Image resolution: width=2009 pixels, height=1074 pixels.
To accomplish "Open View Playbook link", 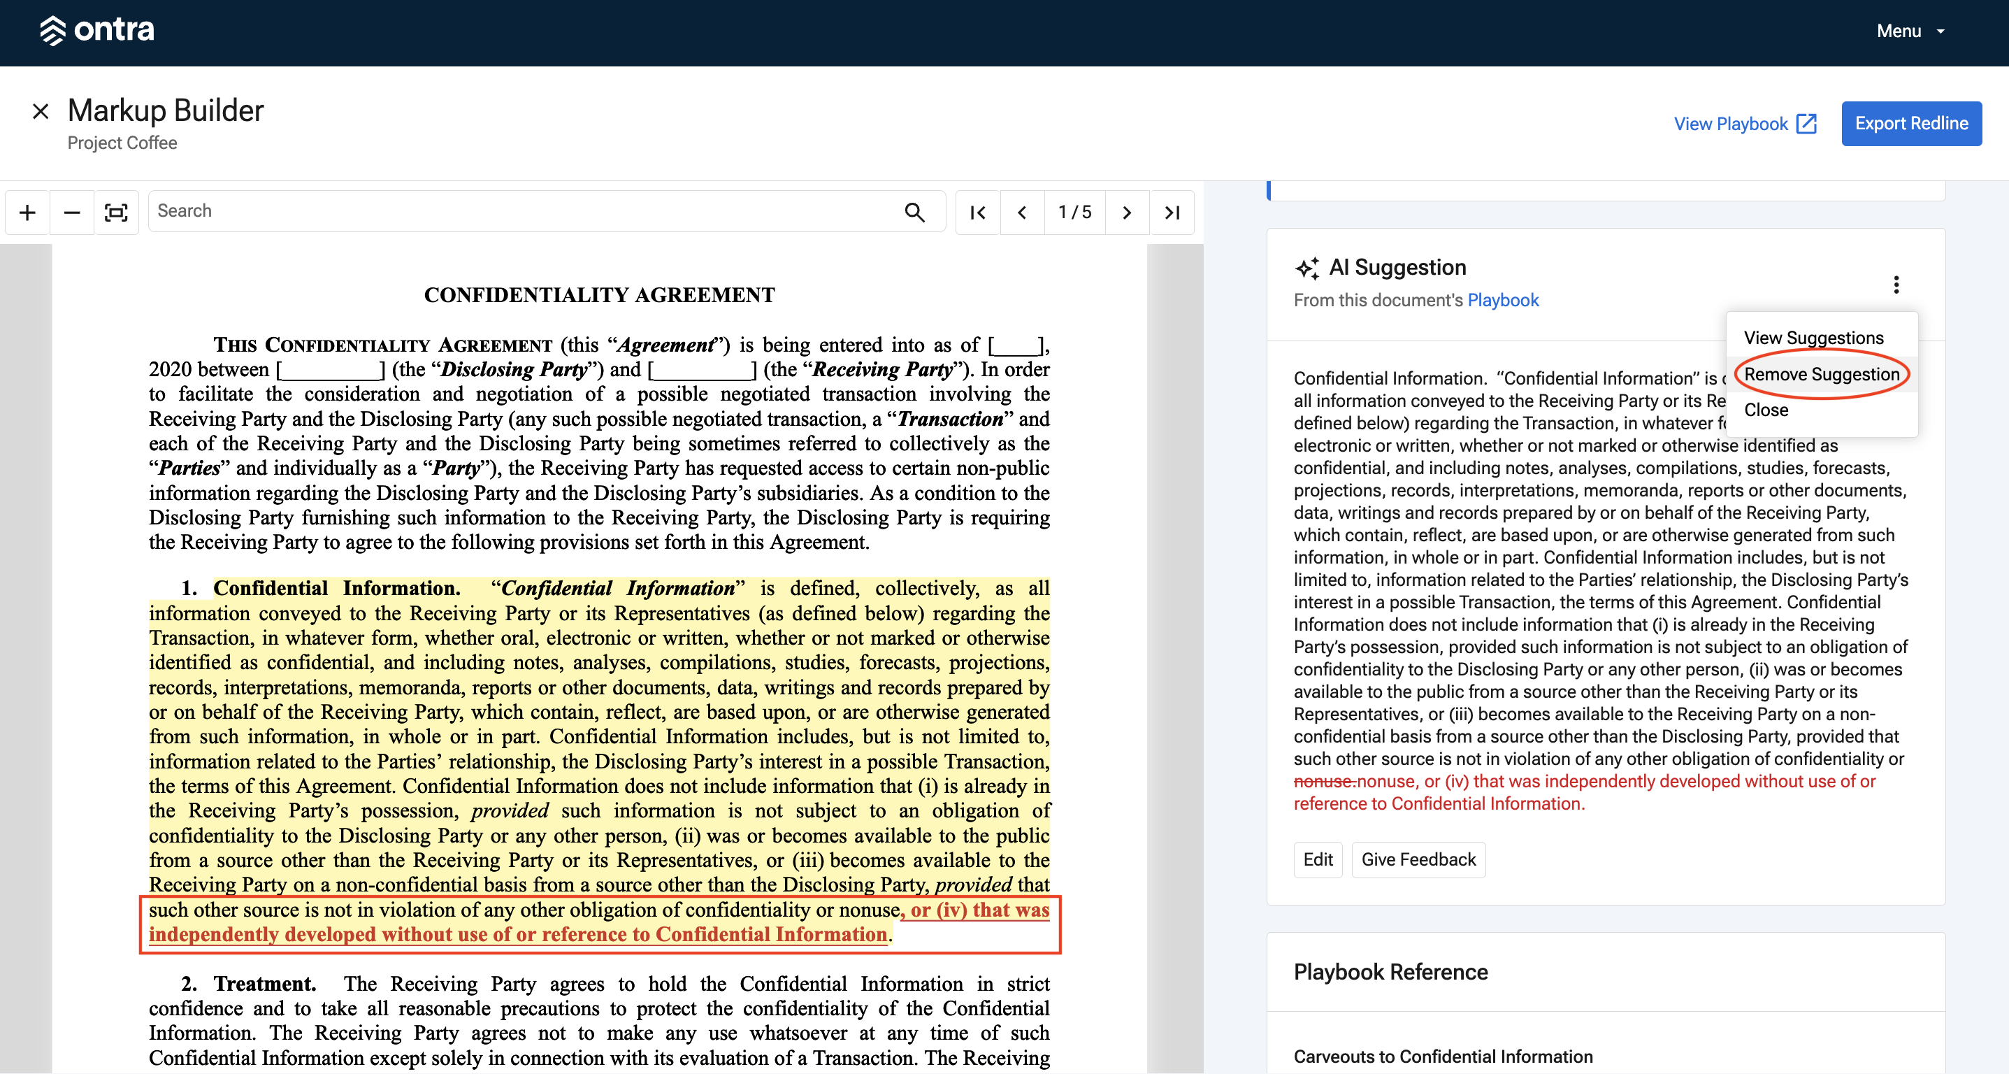I will (1745, 123).
